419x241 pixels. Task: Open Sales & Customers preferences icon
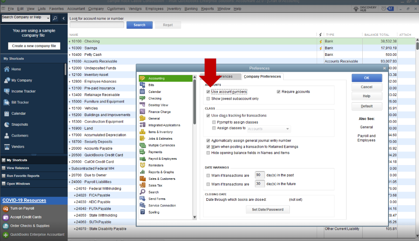pyautogui.click(x=142, y=179)
